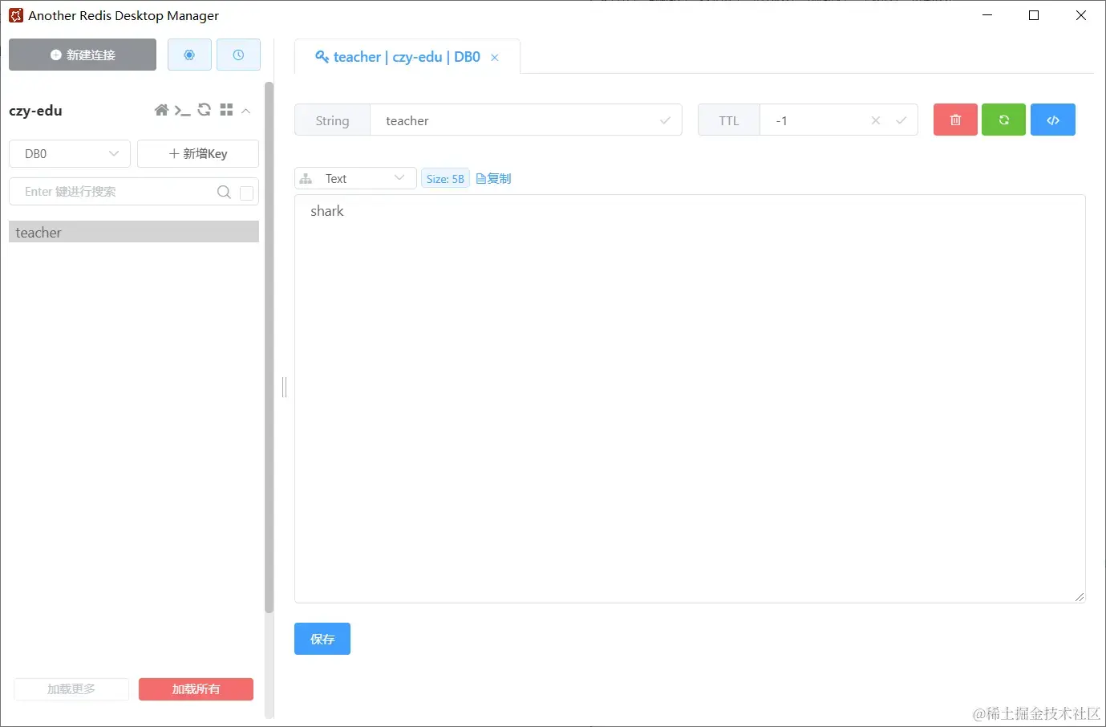Screen dimensions: 1106x727
Task: Open the Redis console terminal icon
Action: point(183,110)
